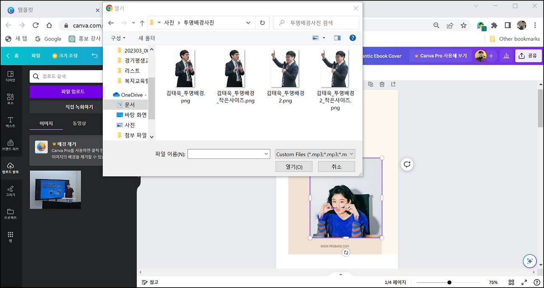Screen dimensions: 544x288
Task: Open the 프로젝트 panel
Action: click(x=11, y=212)
